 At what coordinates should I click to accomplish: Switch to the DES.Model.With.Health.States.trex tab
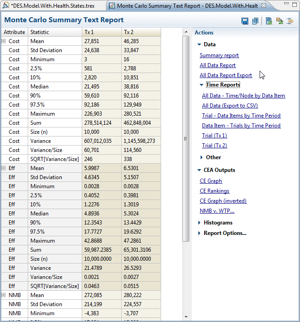pos(53,6)
